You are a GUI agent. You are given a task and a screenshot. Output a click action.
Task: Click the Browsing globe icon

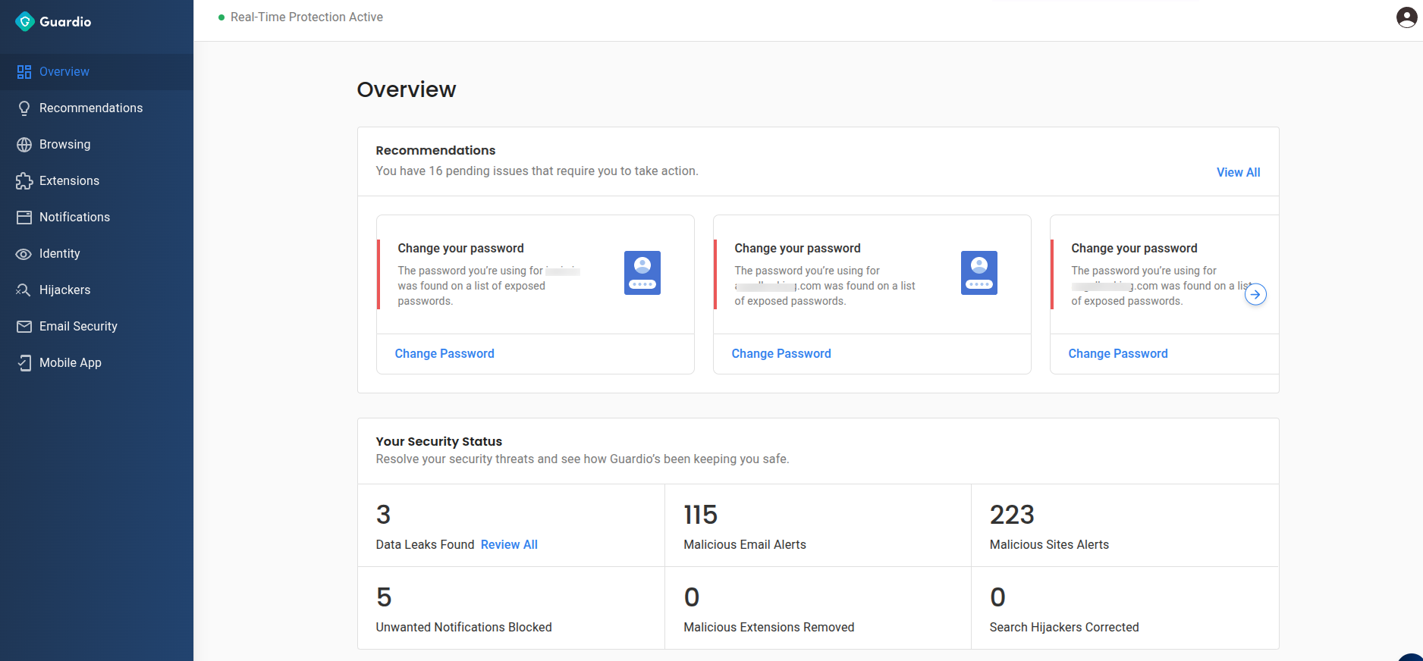[x=24, y=145]
